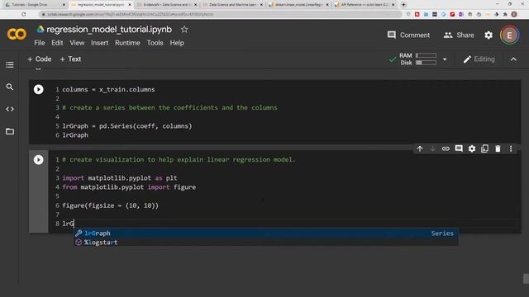Click the Colab CO logo
The height and width of the screenshot is (297, 529).
pyautogui.click(x=17, y=34)
